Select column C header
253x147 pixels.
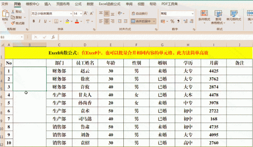[59, 45]
